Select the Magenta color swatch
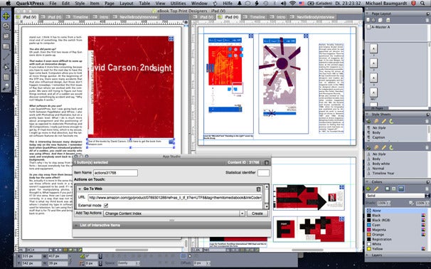Viewport: 431px width, 269px height. (379, 230)
